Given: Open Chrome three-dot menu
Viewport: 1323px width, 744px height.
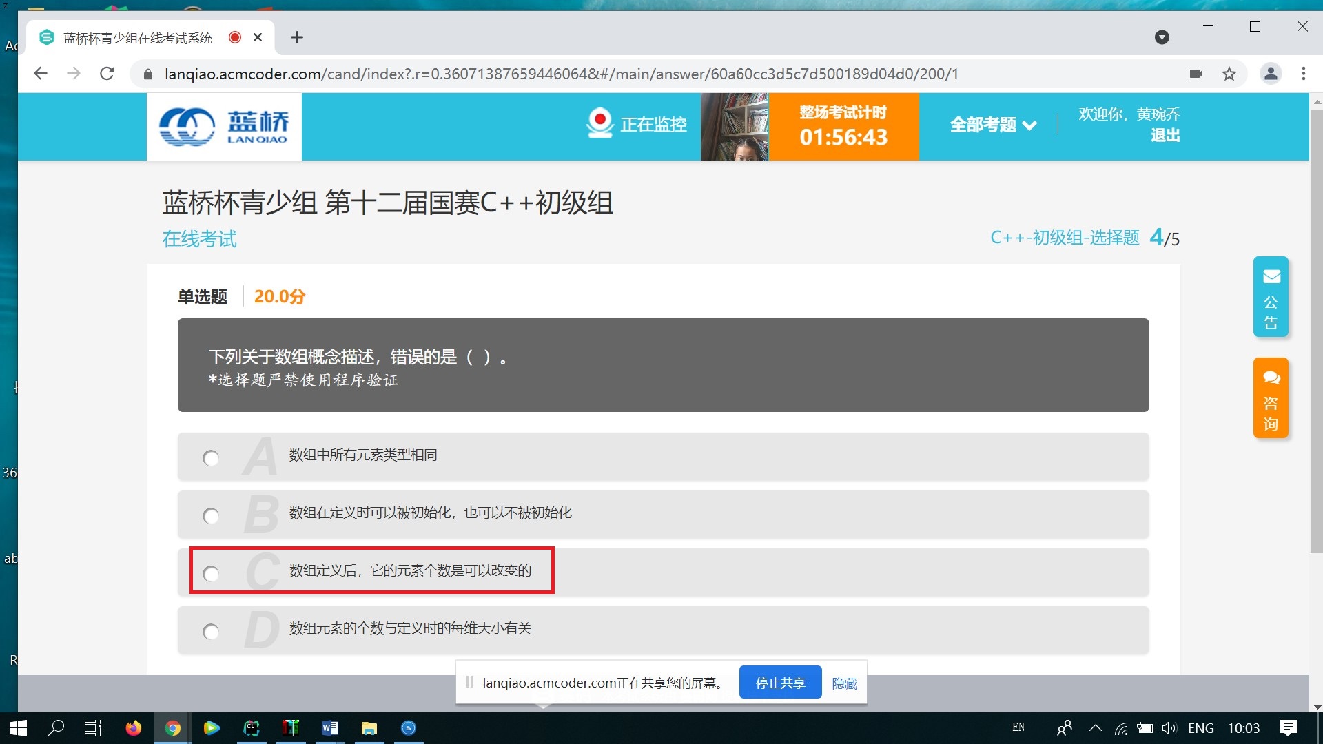Looking at the screenshot, I should 1304,74.
